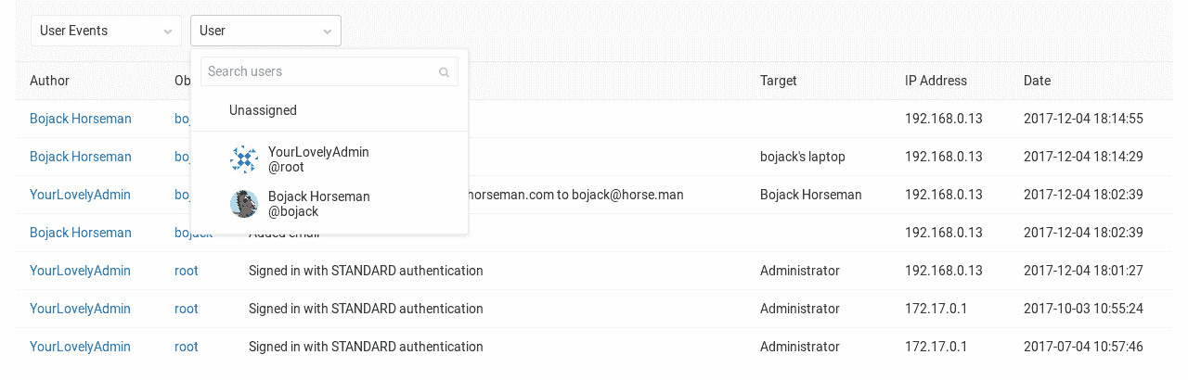The image size is (1188, 380).
Task: Open the User Events dropdown
Action: [x=105, y=31]
